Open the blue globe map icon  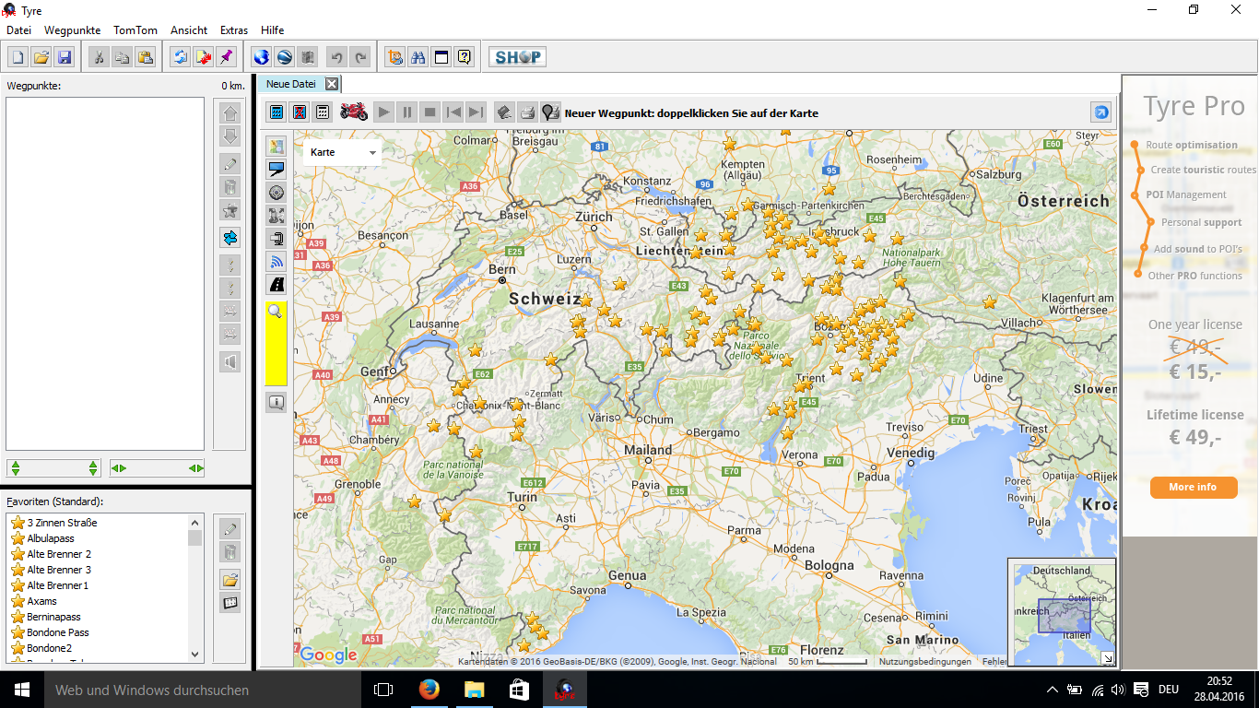coord(262,57)
